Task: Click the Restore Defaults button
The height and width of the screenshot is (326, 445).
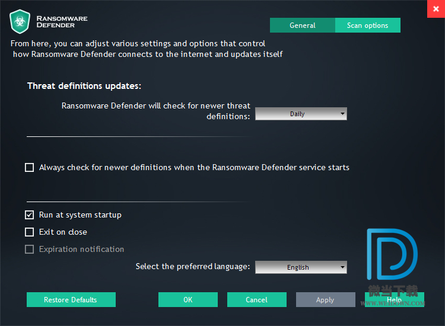Action: [x=71, y=300]
